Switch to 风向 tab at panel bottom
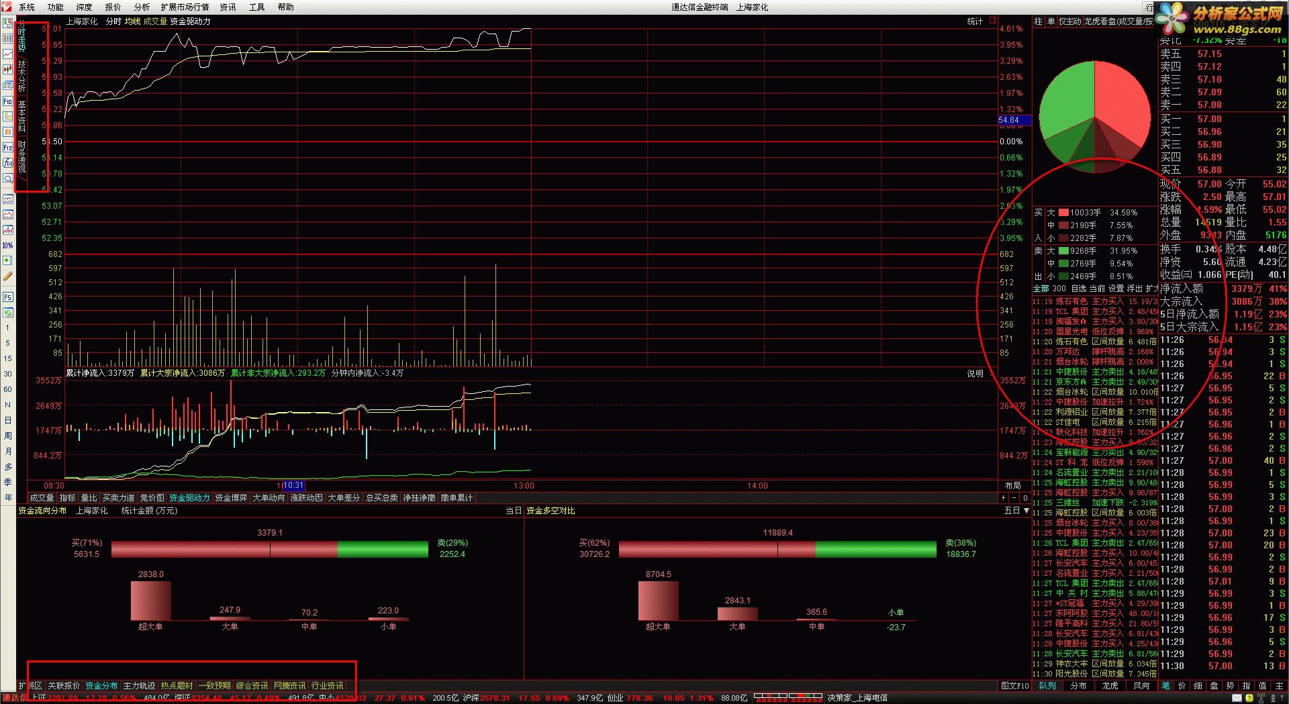 click(x=1141, y=686)
